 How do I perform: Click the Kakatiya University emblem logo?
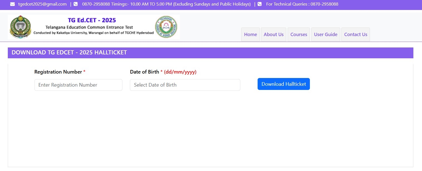coord(21,27)
